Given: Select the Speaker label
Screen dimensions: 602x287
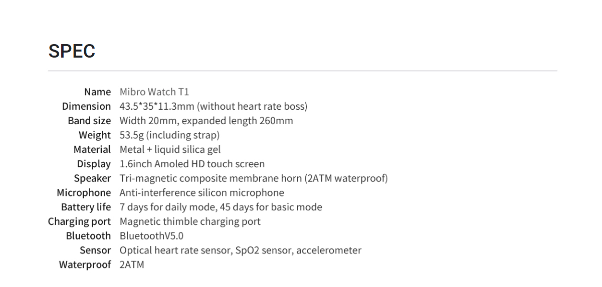Looking at the screenshot, I should pyautogui.click(x=92, y=178).
